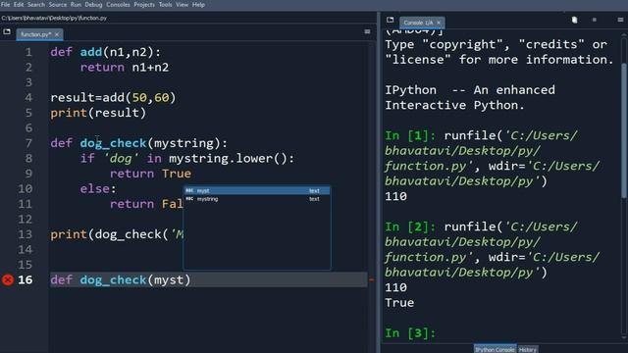Click the In [2]: prompt in the console
The height and width of the screenshot is (353, 628).
pos(410,227)
